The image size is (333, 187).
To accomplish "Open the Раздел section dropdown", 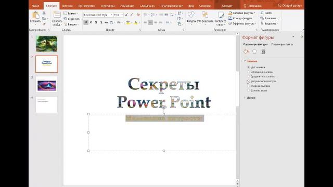I will [72, 24].
